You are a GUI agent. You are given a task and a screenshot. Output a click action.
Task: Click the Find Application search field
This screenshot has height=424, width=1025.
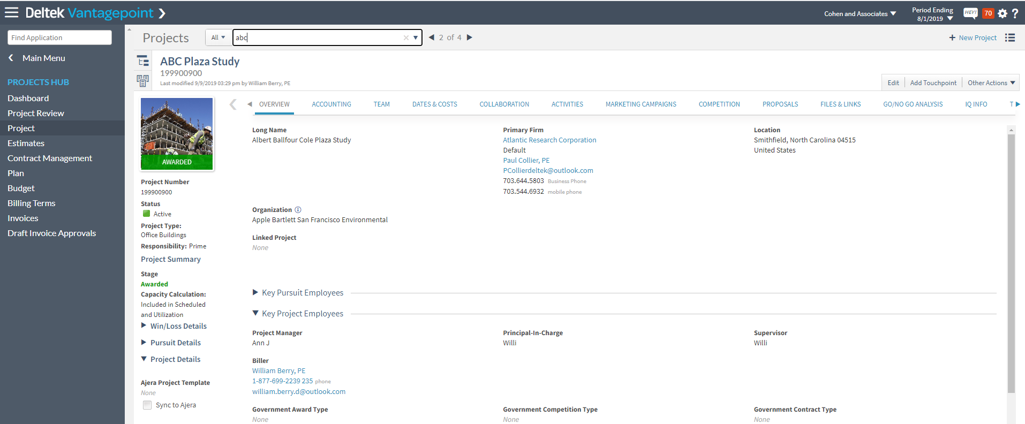coord(59,37)
